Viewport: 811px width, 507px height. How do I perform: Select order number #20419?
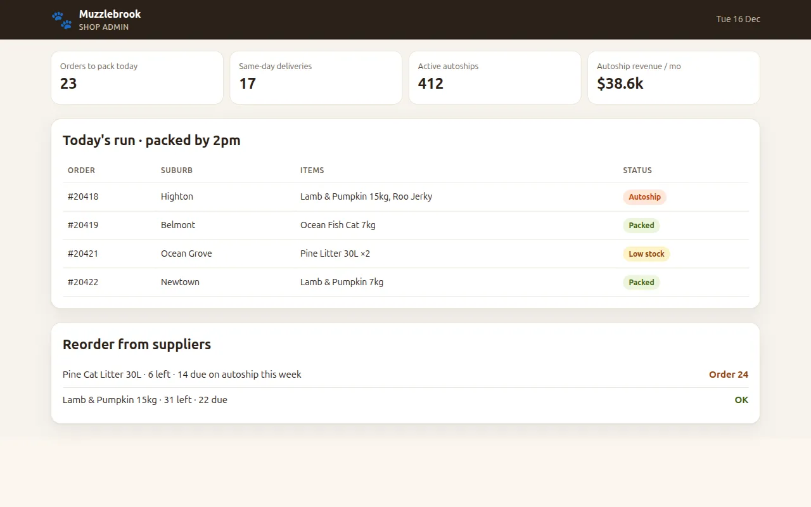83,225
